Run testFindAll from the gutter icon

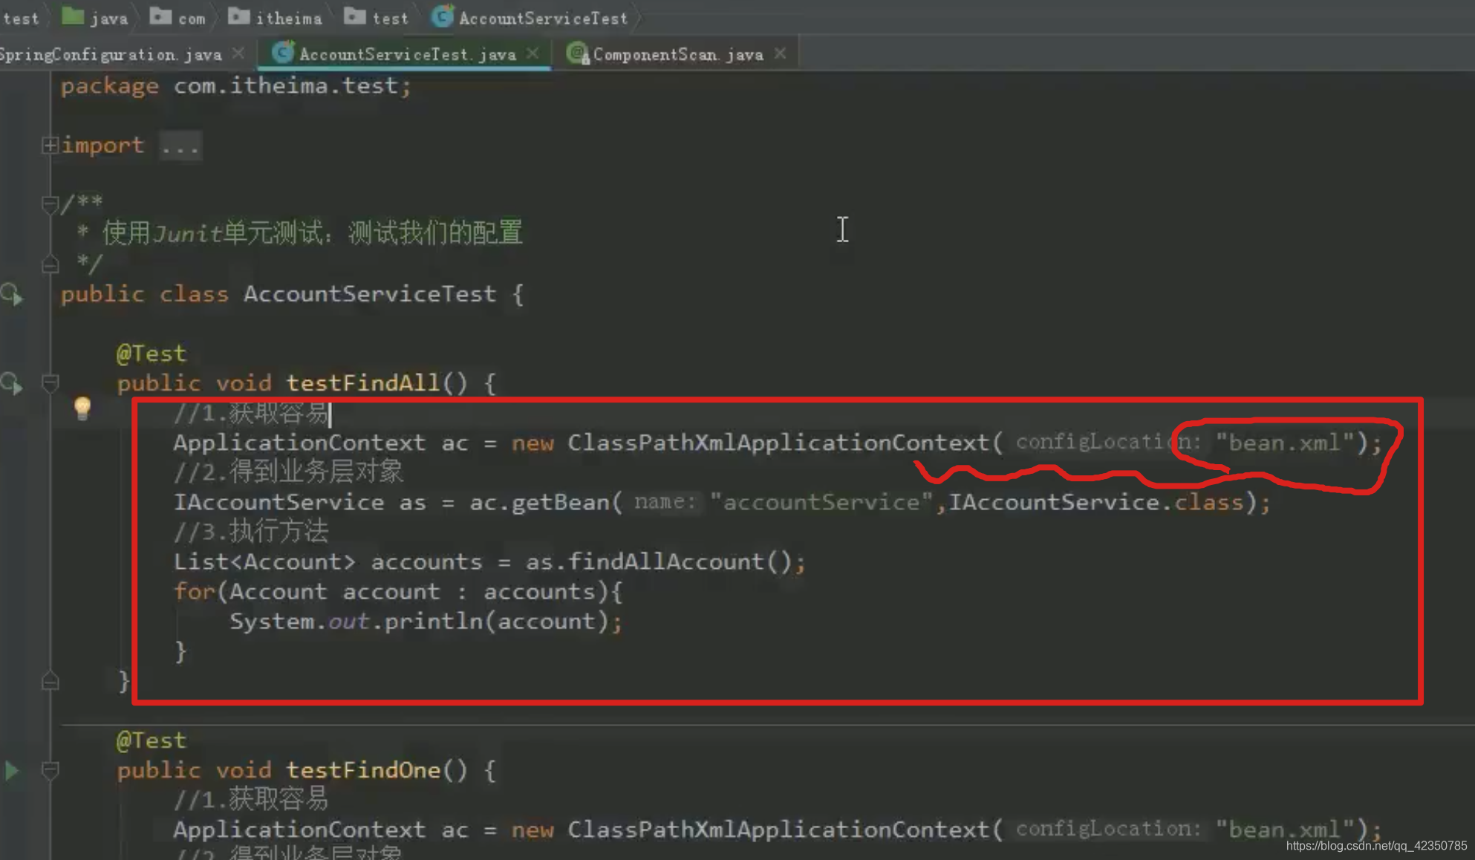tap(12, 384)
